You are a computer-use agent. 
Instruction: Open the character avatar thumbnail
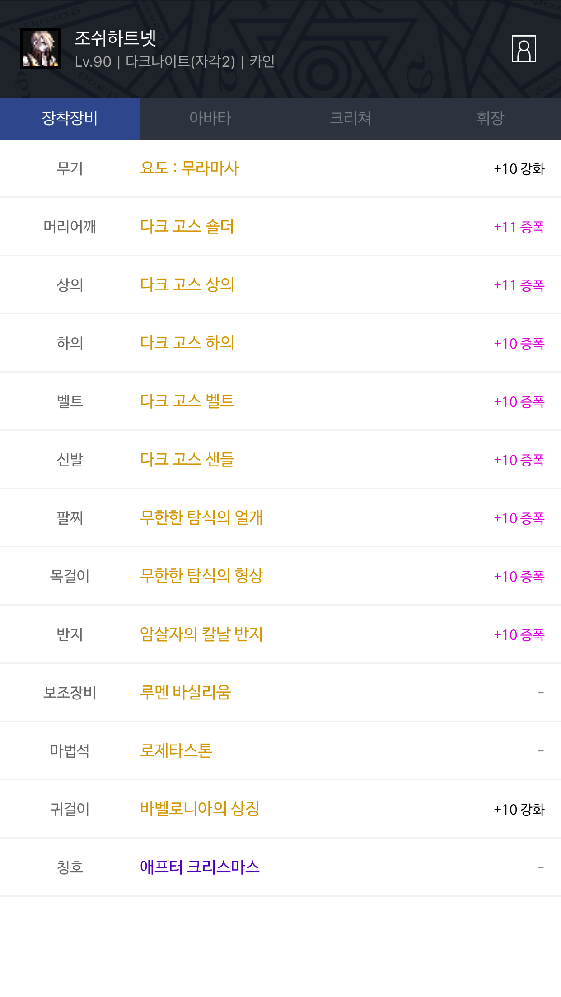click(x=41, y=49)
